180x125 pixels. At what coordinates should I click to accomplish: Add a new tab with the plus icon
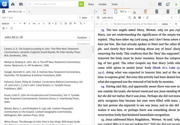pos(29,12)
